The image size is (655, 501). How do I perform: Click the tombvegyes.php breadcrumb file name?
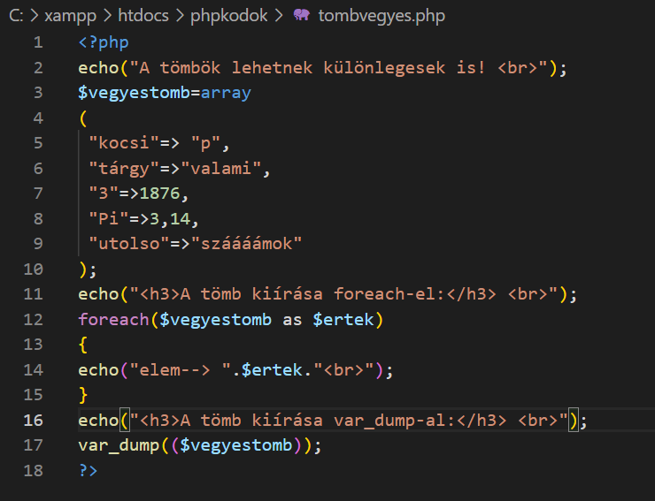pyautogui.click(x=381, y=16)
